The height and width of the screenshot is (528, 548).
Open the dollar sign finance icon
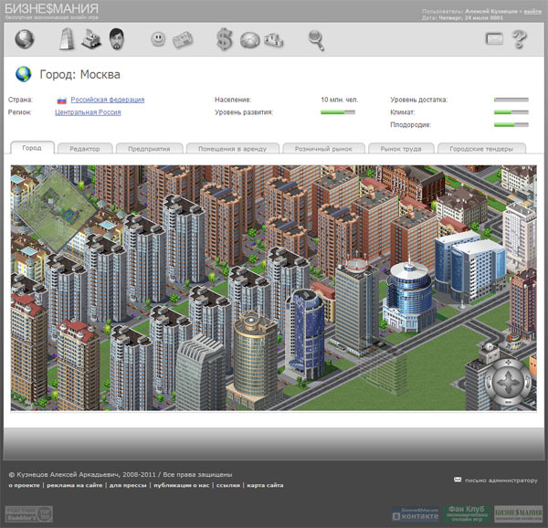(225, 39)
